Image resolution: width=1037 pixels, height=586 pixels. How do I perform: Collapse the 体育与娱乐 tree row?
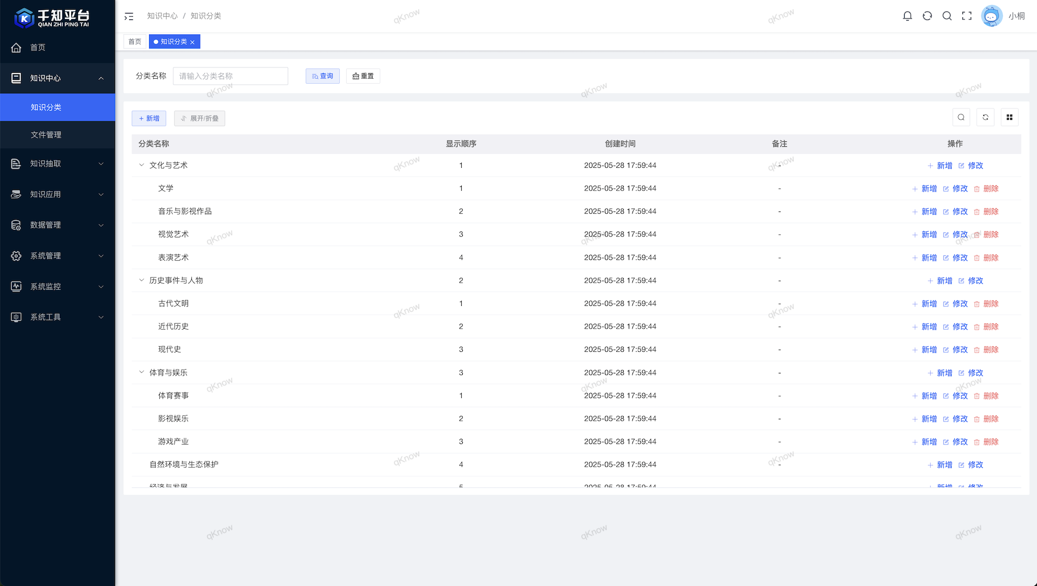(142, 372)
